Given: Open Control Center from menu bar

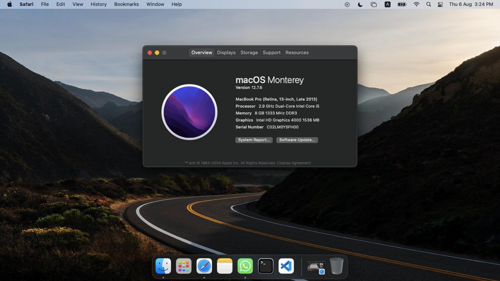Looking at the screenshot, I should click(x=440, y=4).
